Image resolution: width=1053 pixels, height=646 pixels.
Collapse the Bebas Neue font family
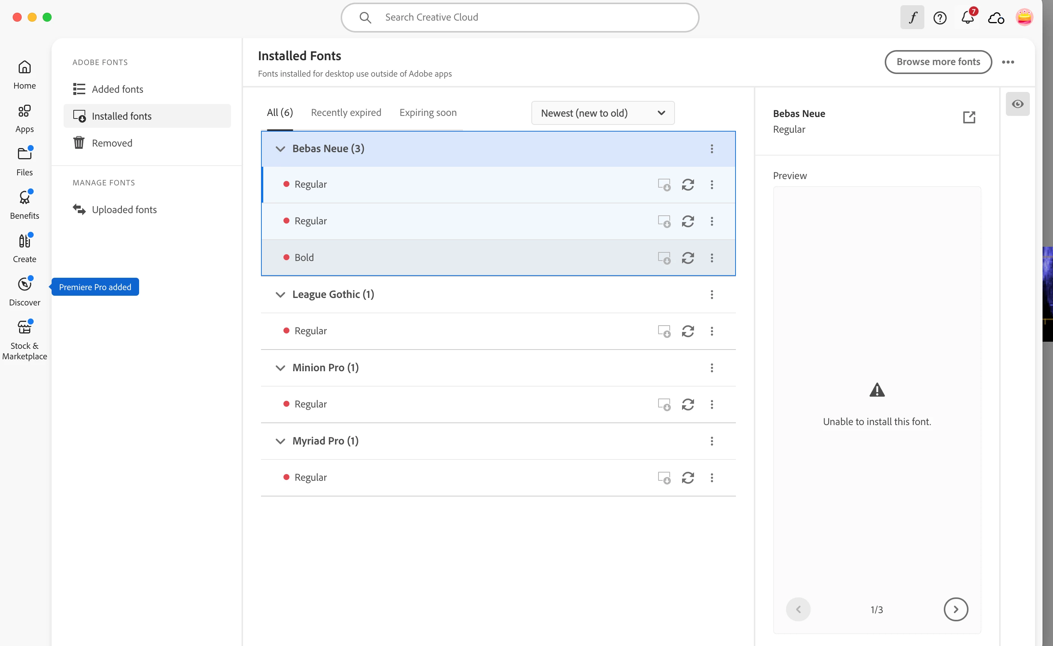coord(280,149)
